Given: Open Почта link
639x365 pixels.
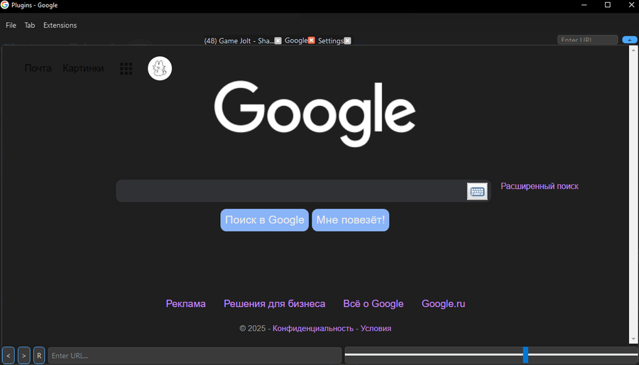Looking at the screenshot, I should 38,68.
